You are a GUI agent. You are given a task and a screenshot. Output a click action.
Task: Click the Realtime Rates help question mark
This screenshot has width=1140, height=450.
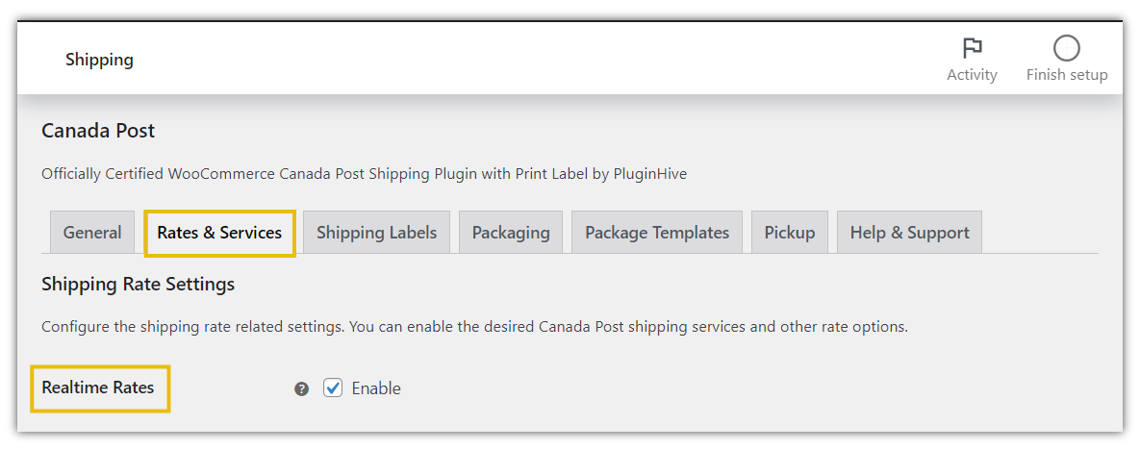point(302,388)
